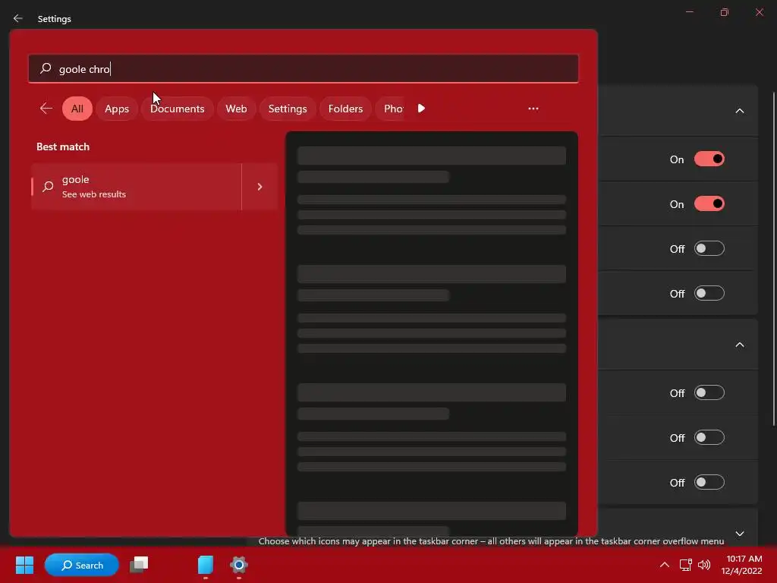Click the Settings window back arrow

18,18
